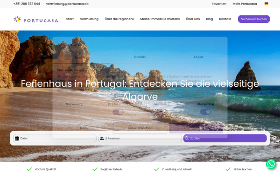Image resolution: width=280 pixels, height=175 pixels.
Task: Call phone number +351 289 372 844
Action: click(27, 4)
